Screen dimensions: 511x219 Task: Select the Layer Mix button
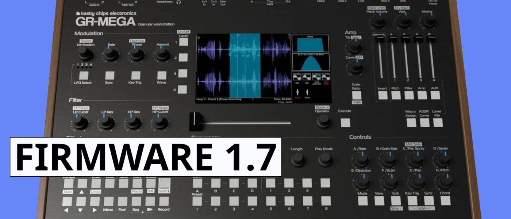(x=438, y=123)
